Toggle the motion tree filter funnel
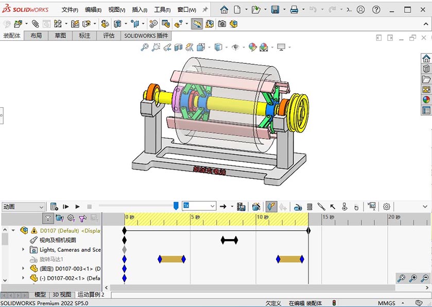This screenshot has width=432, height=307. (x=48, y=218)
